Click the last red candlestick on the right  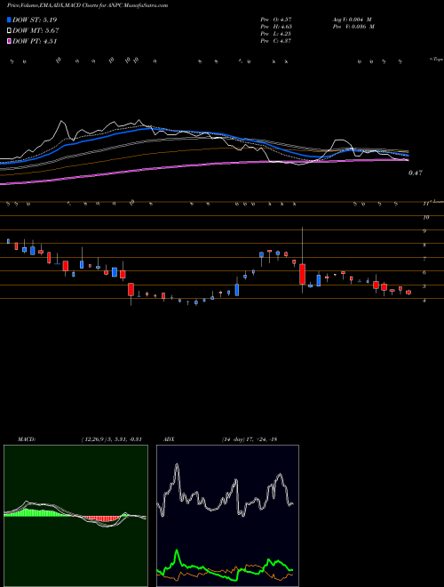click(408, 292)
